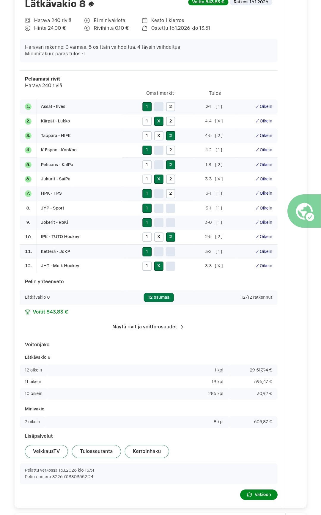Click the 12 osumaa green badge

(159, 297)
